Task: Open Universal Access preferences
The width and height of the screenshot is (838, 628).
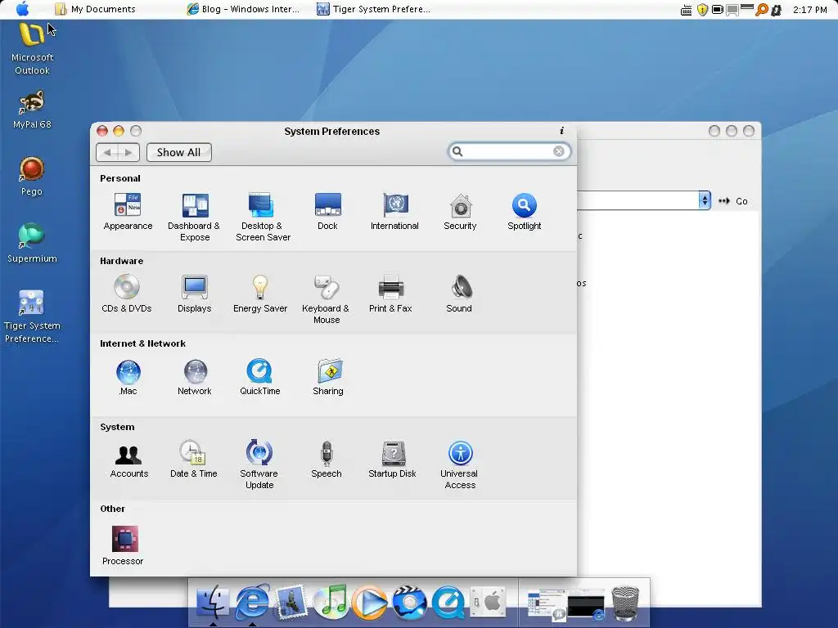Action: pyautogui.click(x=460, y=464)
